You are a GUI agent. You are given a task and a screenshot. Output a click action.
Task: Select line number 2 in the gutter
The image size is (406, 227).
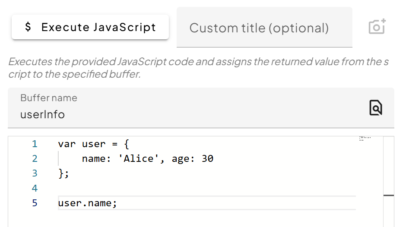(35, 158)
